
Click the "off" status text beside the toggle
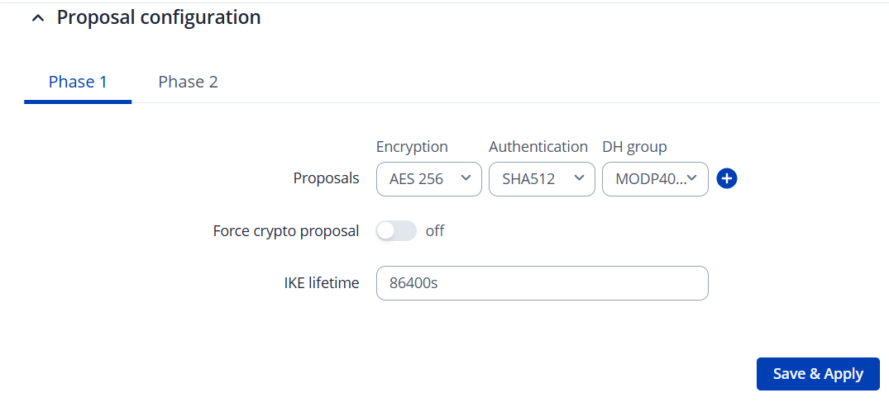coord(435,231)
